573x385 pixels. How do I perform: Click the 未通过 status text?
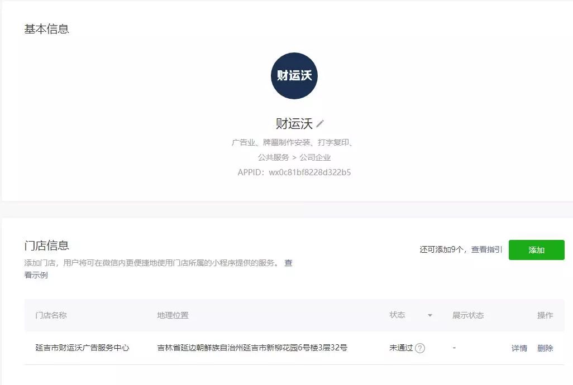[401, 348]
